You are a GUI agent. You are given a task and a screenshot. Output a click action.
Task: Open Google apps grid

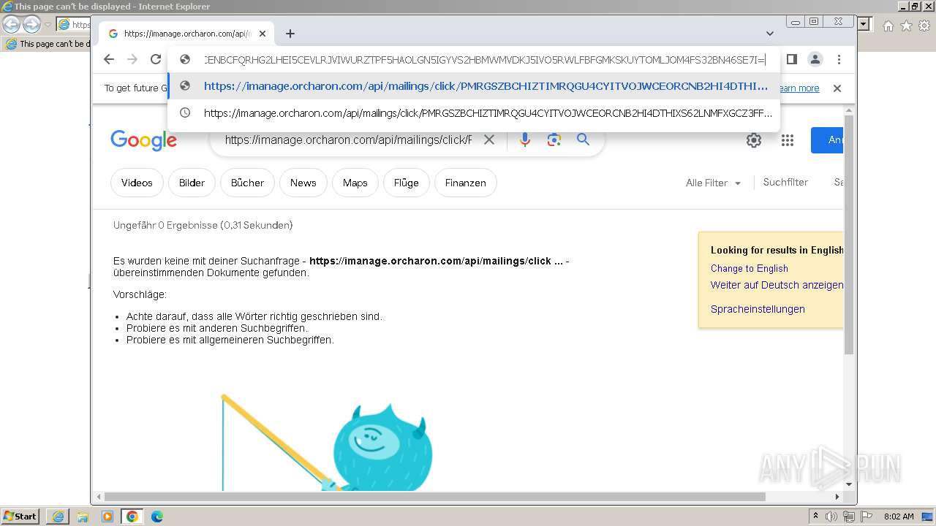tap(787, 140)
